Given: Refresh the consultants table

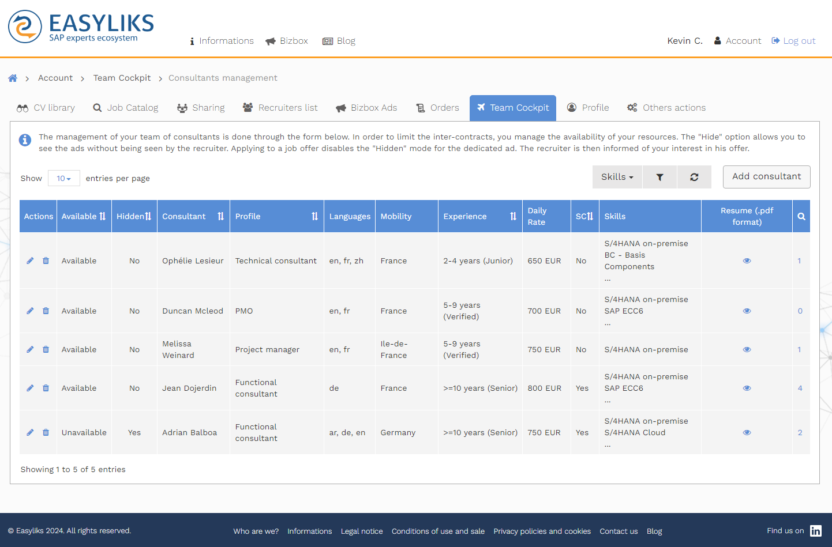Looking at the screenshot, I should 694,178.
